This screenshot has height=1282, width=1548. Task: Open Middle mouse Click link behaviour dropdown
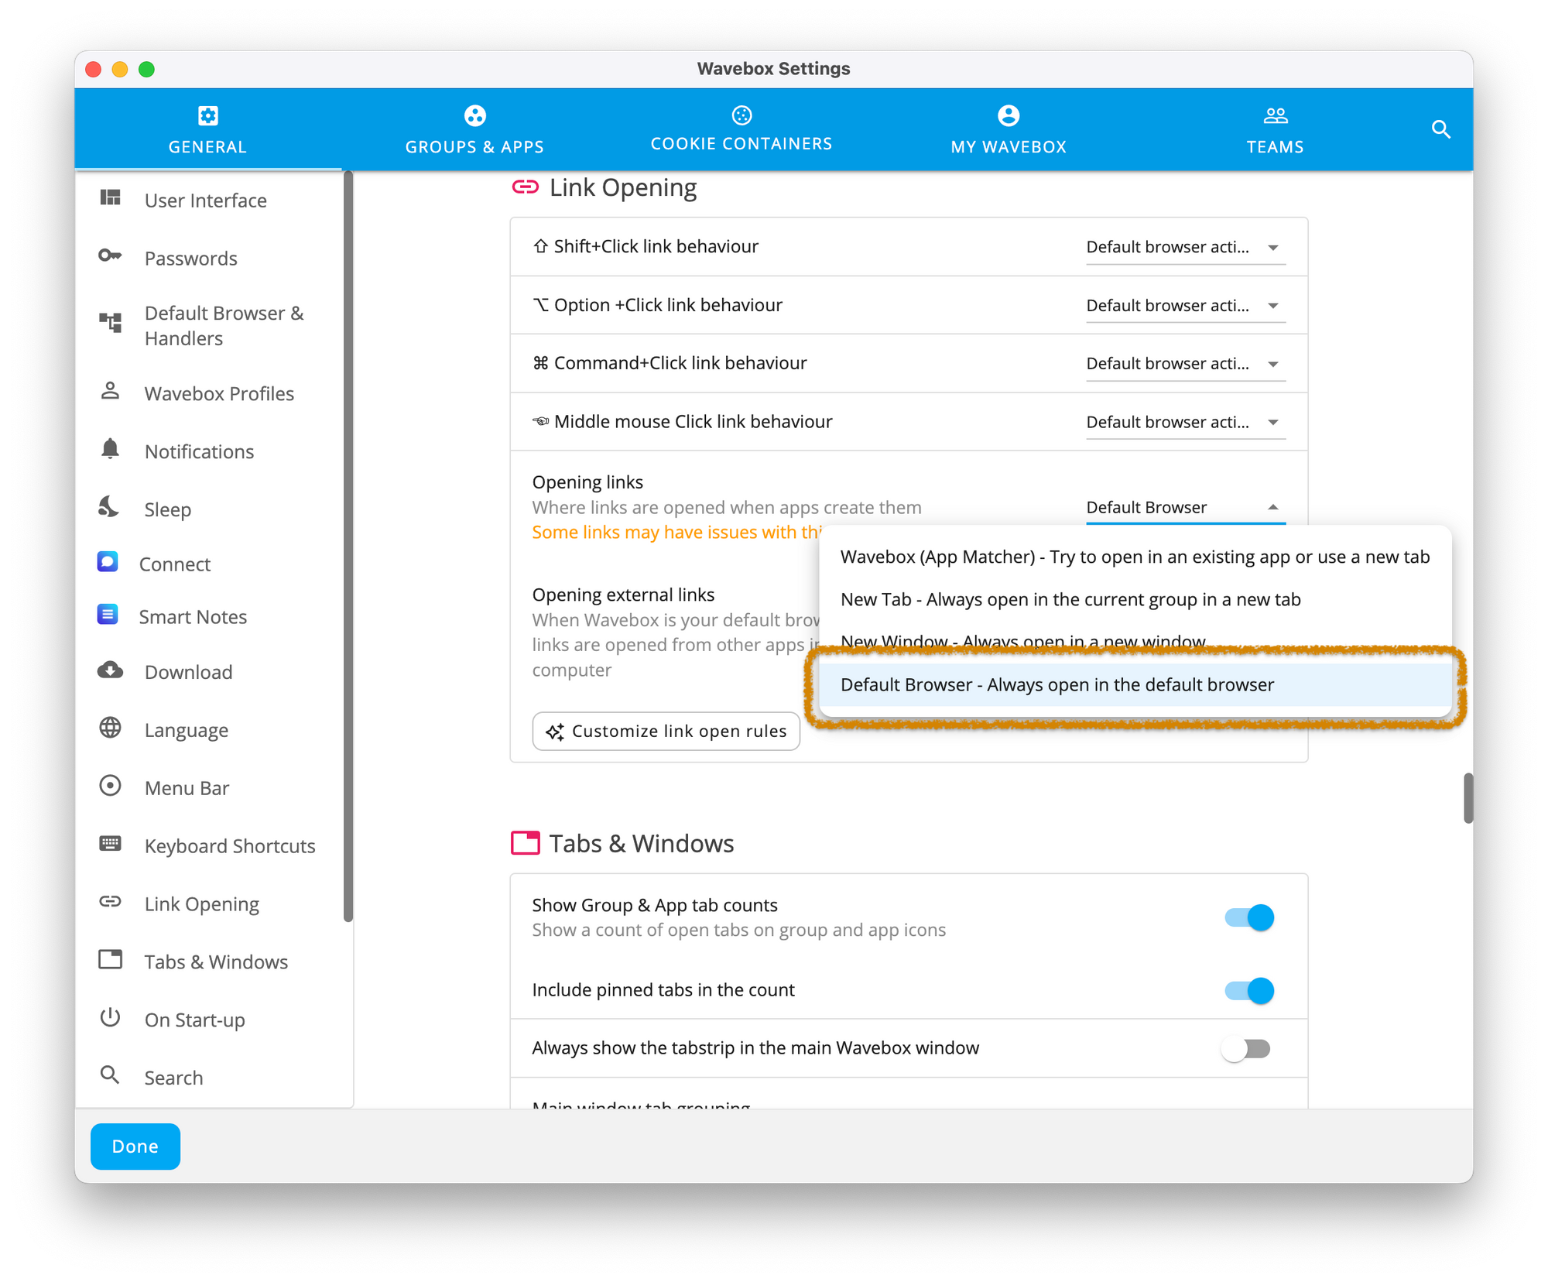coord(1185,422)
